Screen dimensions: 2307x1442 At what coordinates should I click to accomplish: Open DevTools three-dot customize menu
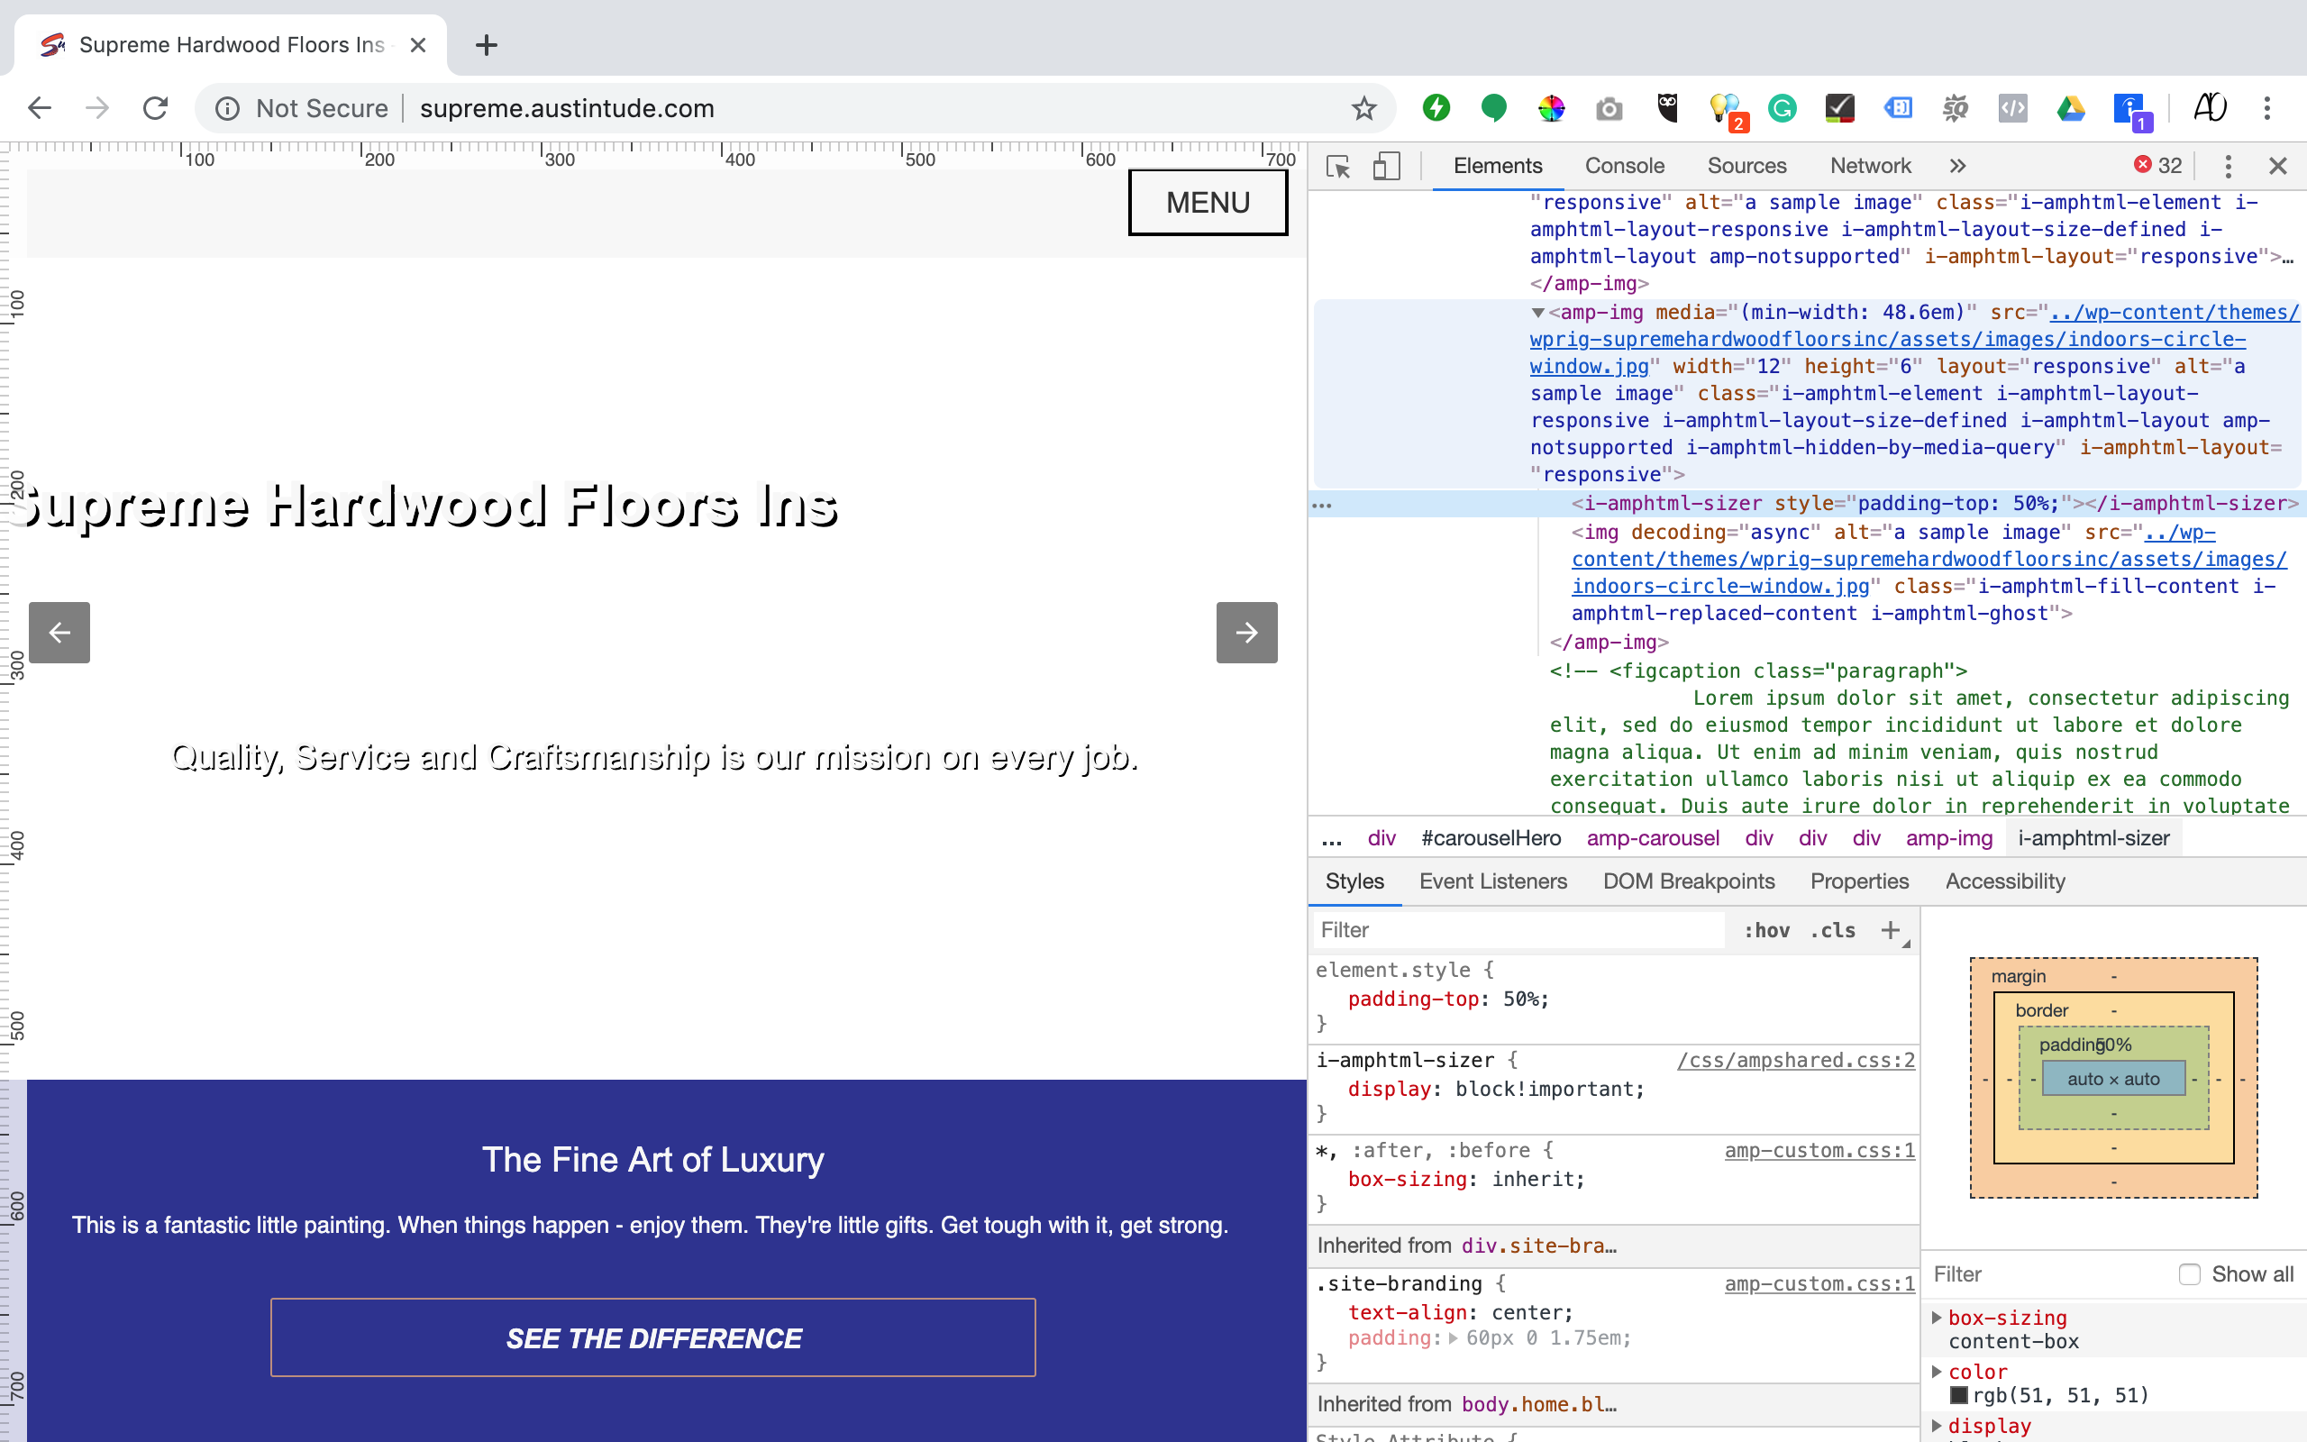coord(2228,166)
